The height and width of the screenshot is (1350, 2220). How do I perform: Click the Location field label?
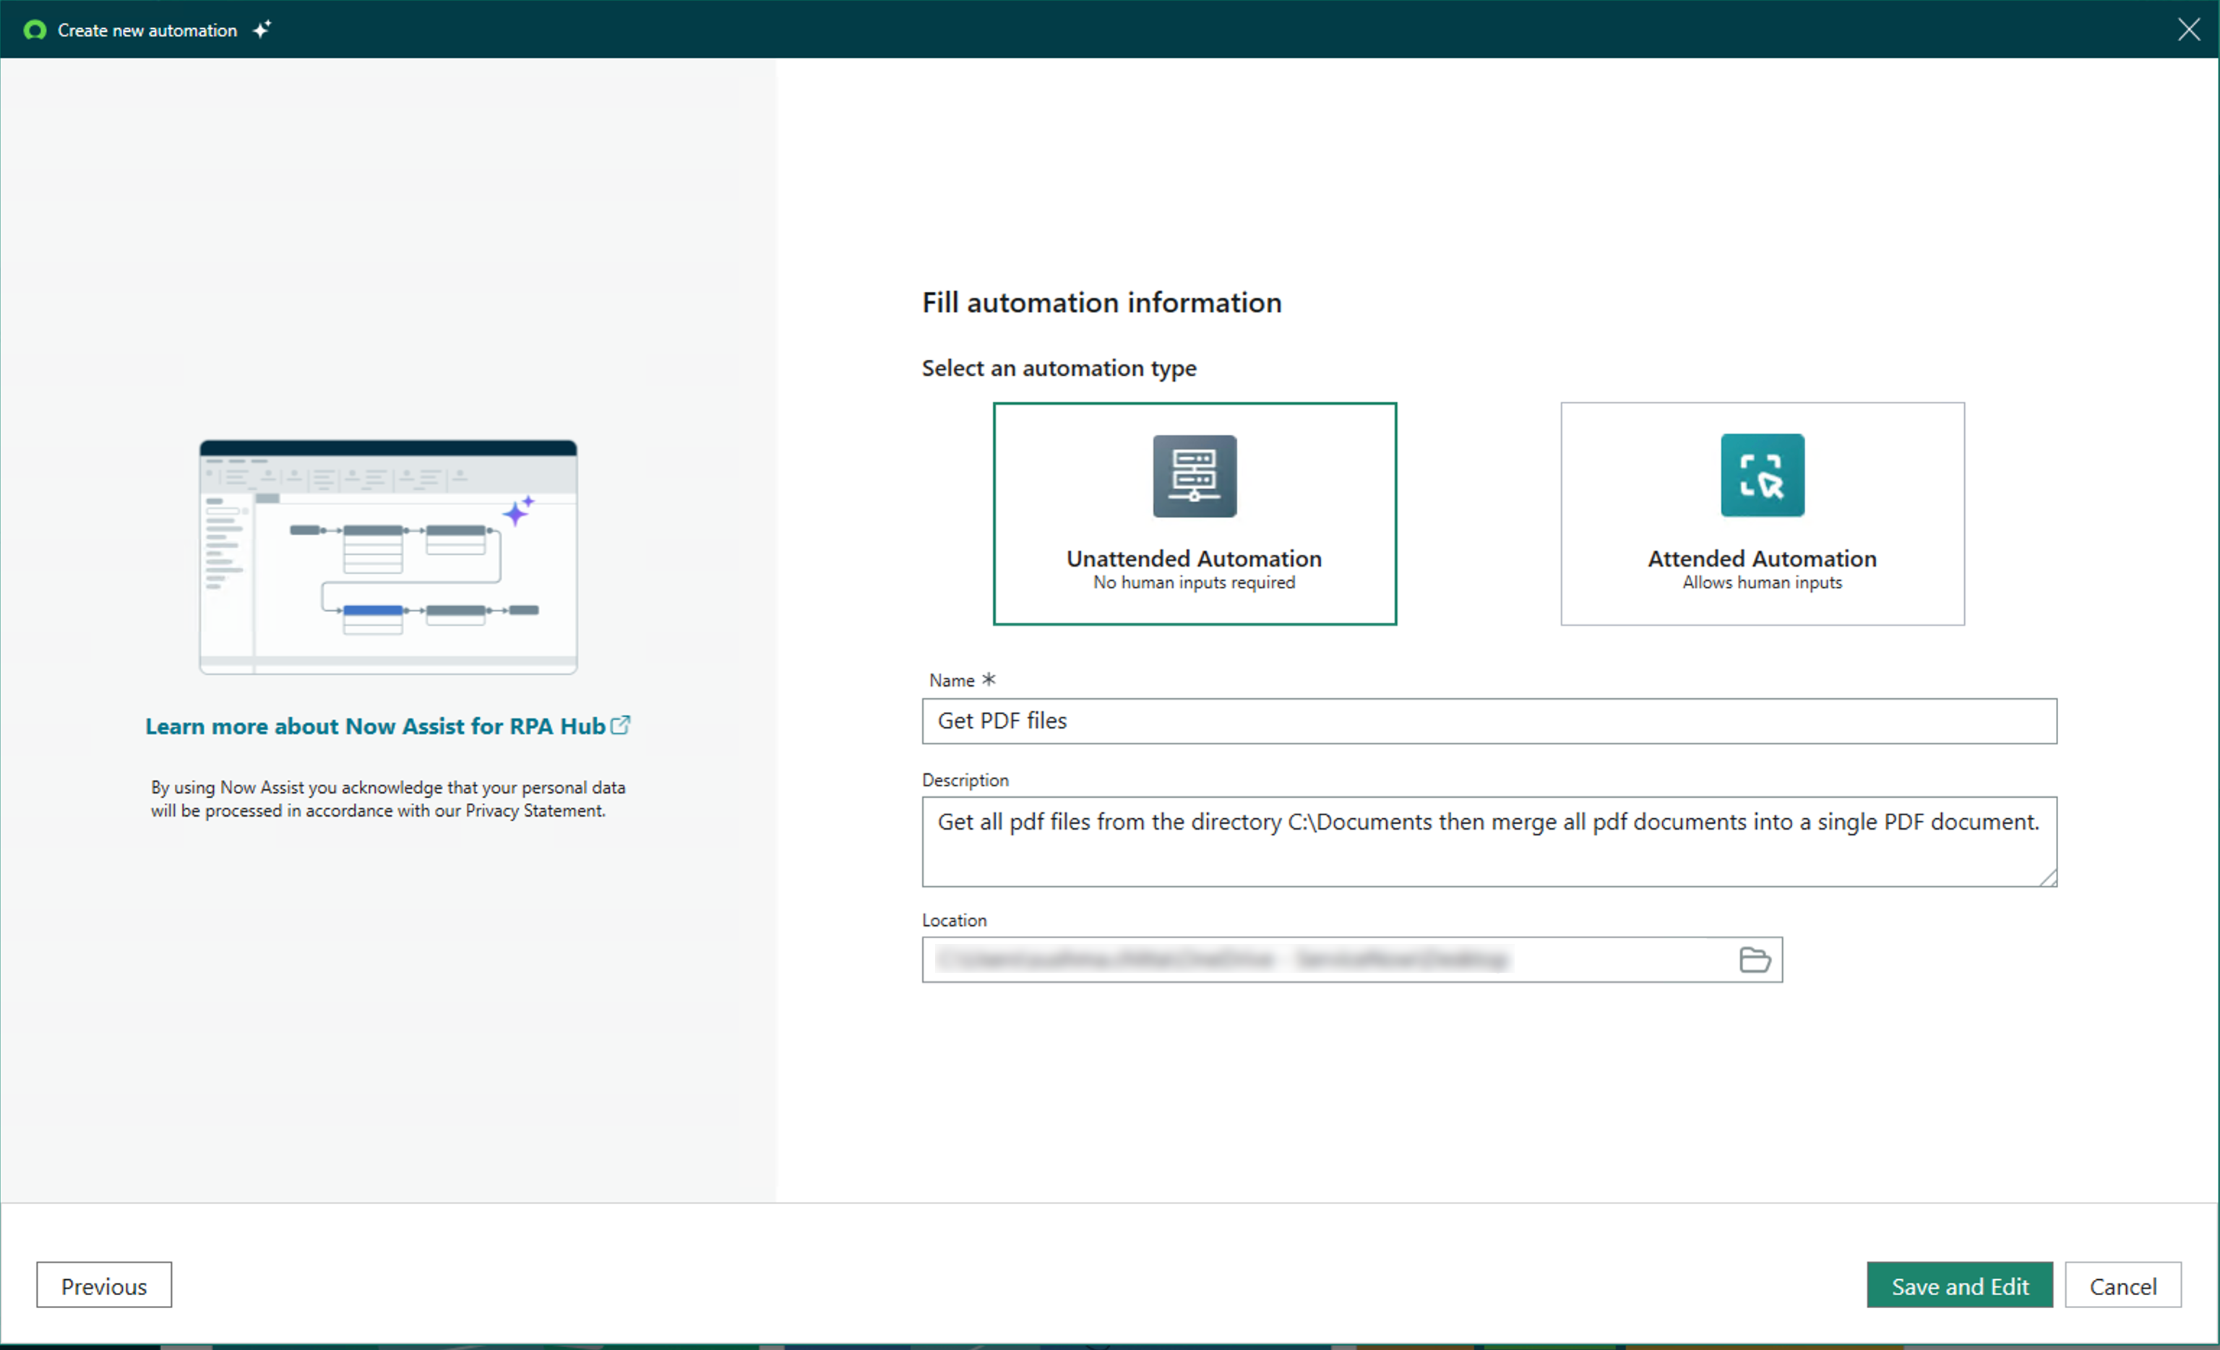click(954, 920)
